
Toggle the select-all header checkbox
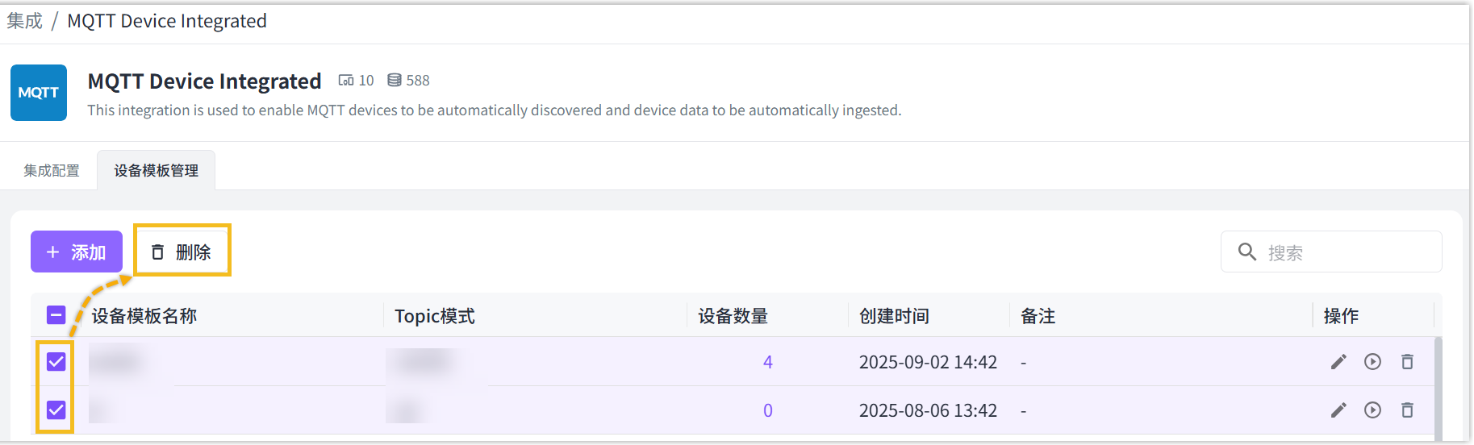click(56, 315)
